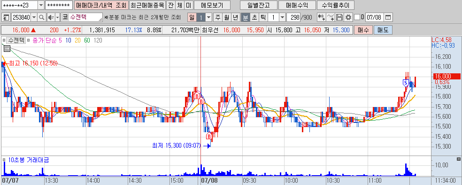Add line indicator overlay icon
This screenshot has width=462, height=185.
pos(331,18)
